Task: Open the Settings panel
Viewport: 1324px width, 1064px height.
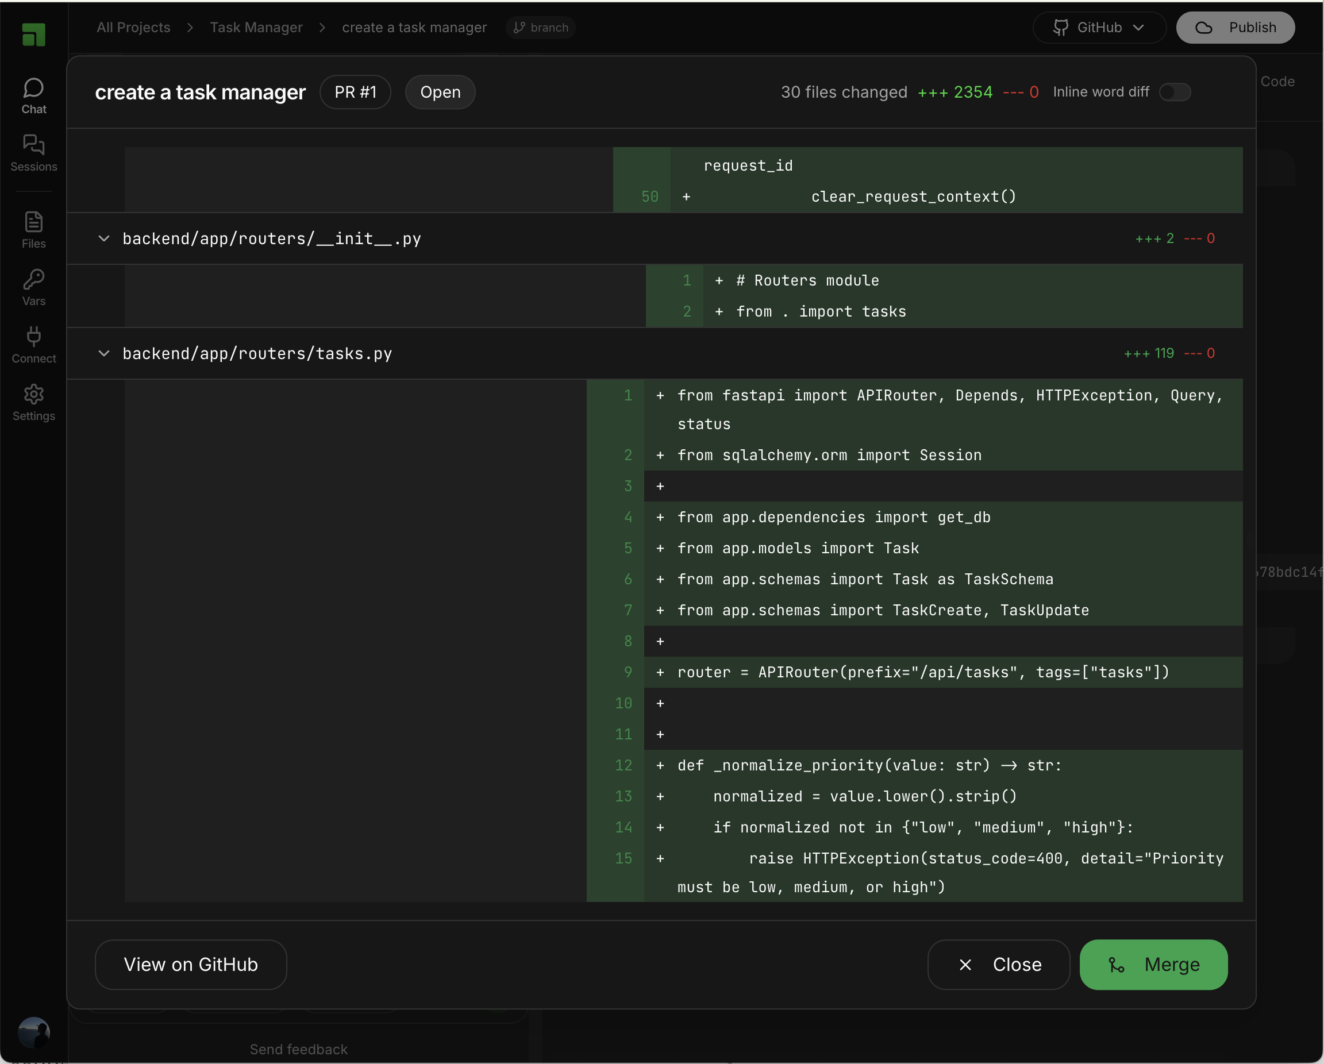Action: point(33,402)
